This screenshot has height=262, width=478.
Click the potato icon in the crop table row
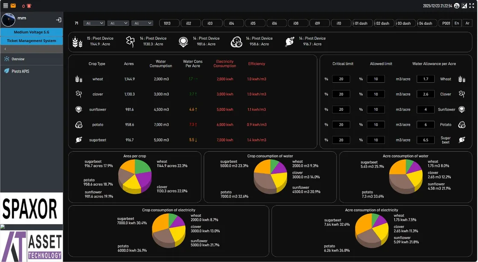click(79, 124)
